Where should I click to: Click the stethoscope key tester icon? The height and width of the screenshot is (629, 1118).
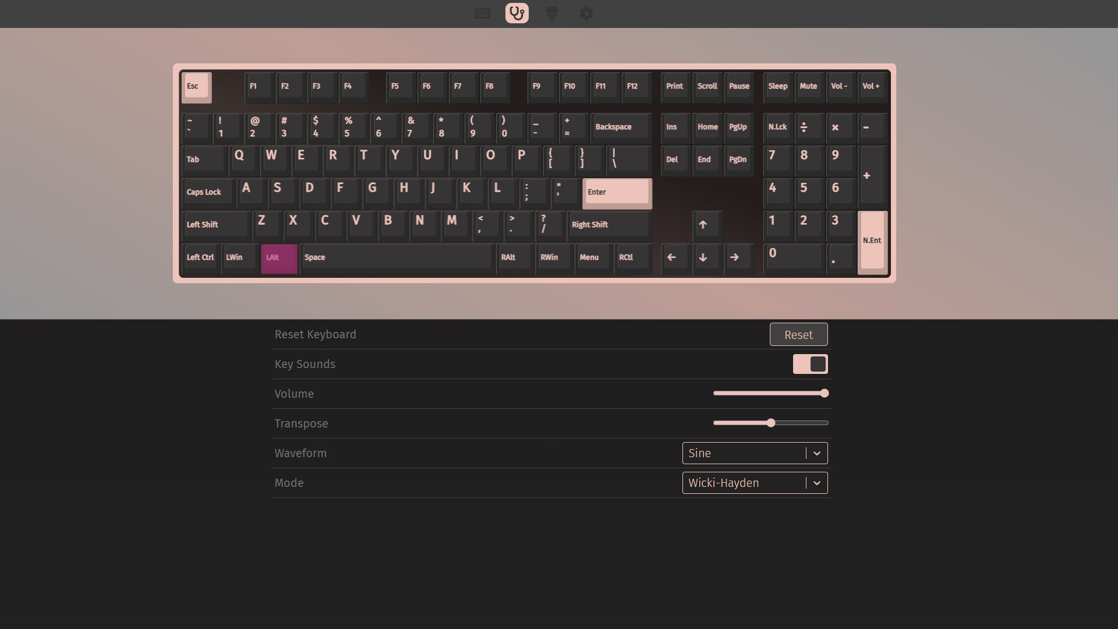[517, 13]
